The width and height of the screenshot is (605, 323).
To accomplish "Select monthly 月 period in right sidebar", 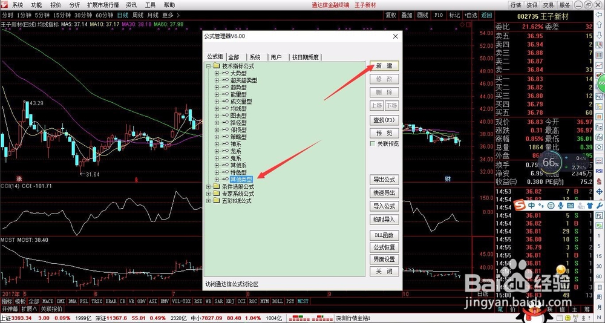I will (x=599, y=307).
